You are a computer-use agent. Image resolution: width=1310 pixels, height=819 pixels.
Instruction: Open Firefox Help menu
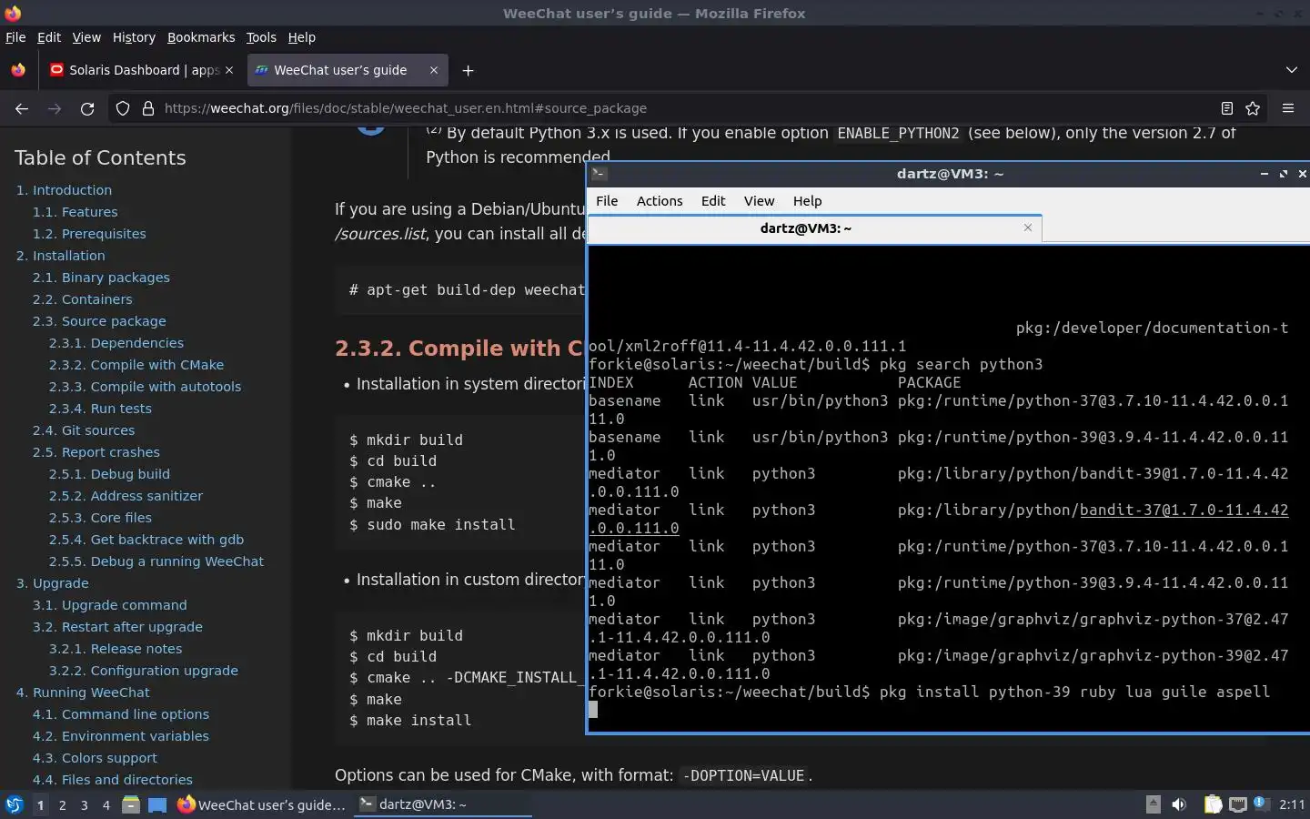click(x=301, y=37)
